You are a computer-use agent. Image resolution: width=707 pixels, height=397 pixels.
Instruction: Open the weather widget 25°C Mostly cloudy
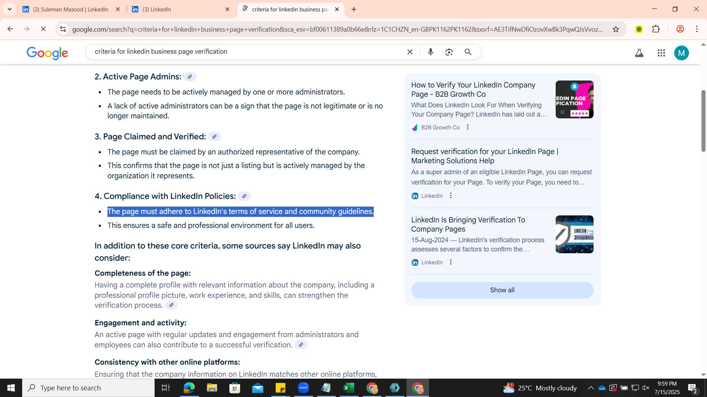[x=540, y=388]
